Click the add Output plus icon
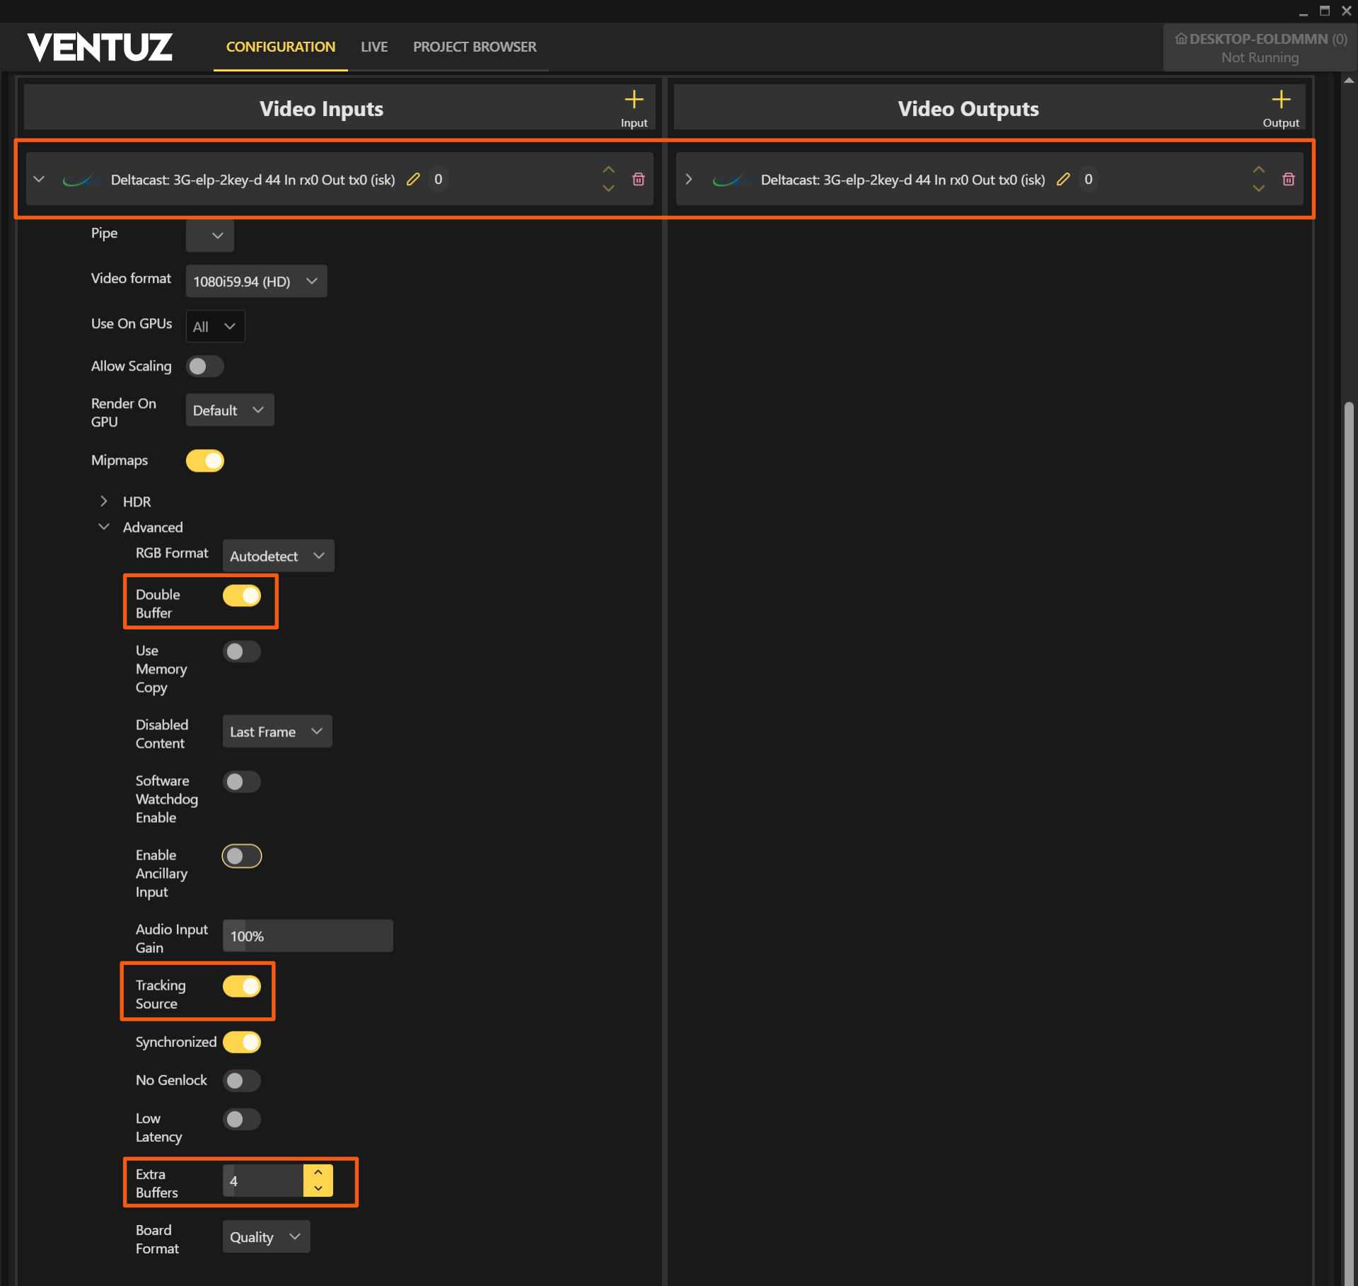1358x1286 pixels. tap(1280, 100)
